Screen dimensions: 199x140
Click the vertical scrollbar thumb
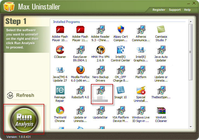[x=190, y=52]
